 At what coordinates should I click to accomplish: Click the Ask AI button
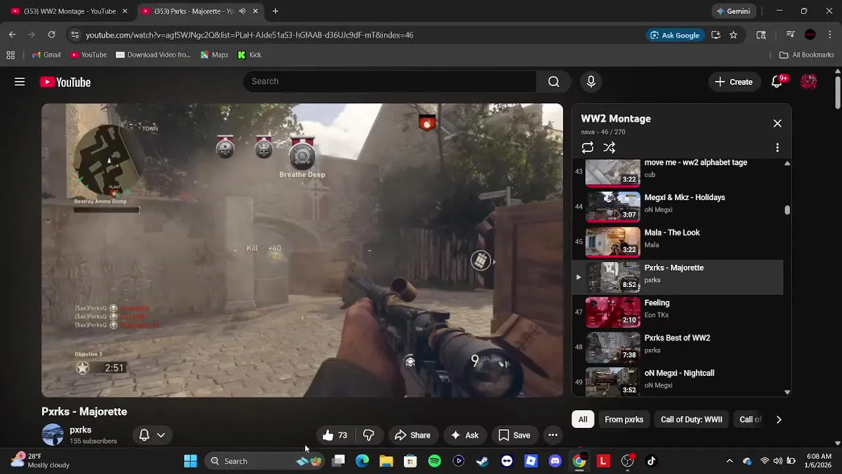(x=464, y=435)
